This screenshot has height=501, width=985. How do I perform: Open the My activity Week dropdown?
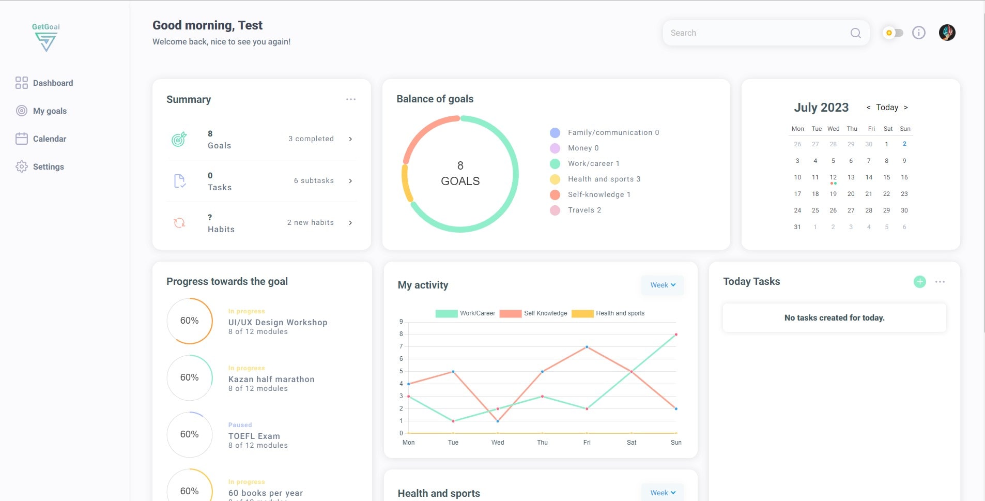tap(663, 285)
